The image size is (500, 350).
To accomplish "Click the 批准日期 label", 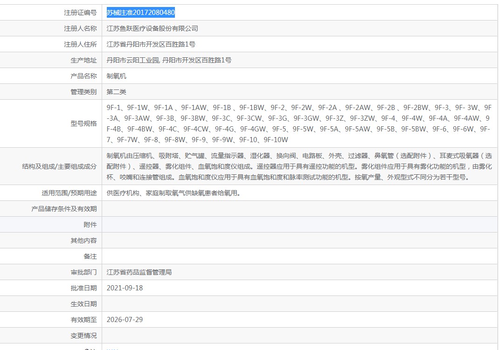I will 83,288.
